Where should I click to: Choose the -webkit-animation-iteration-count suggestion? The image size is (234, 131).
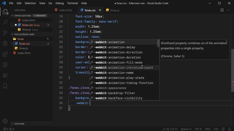[124, 68]
